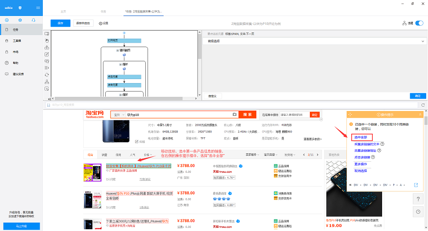Select the 信用 sort tab
The image size is (428, 231).
point(118,155)
